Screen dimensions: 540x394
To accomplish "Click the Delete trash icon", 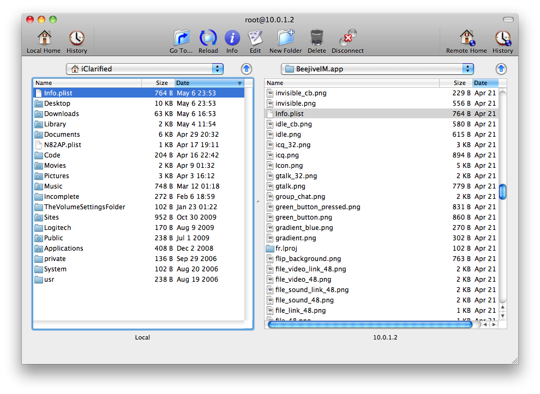I will (316, 39).
